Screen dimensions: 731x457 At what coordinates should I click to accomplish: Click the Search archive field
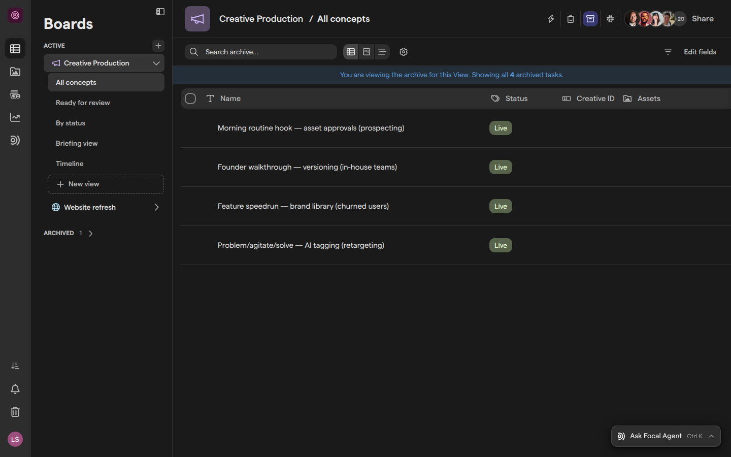coord(261,52)
